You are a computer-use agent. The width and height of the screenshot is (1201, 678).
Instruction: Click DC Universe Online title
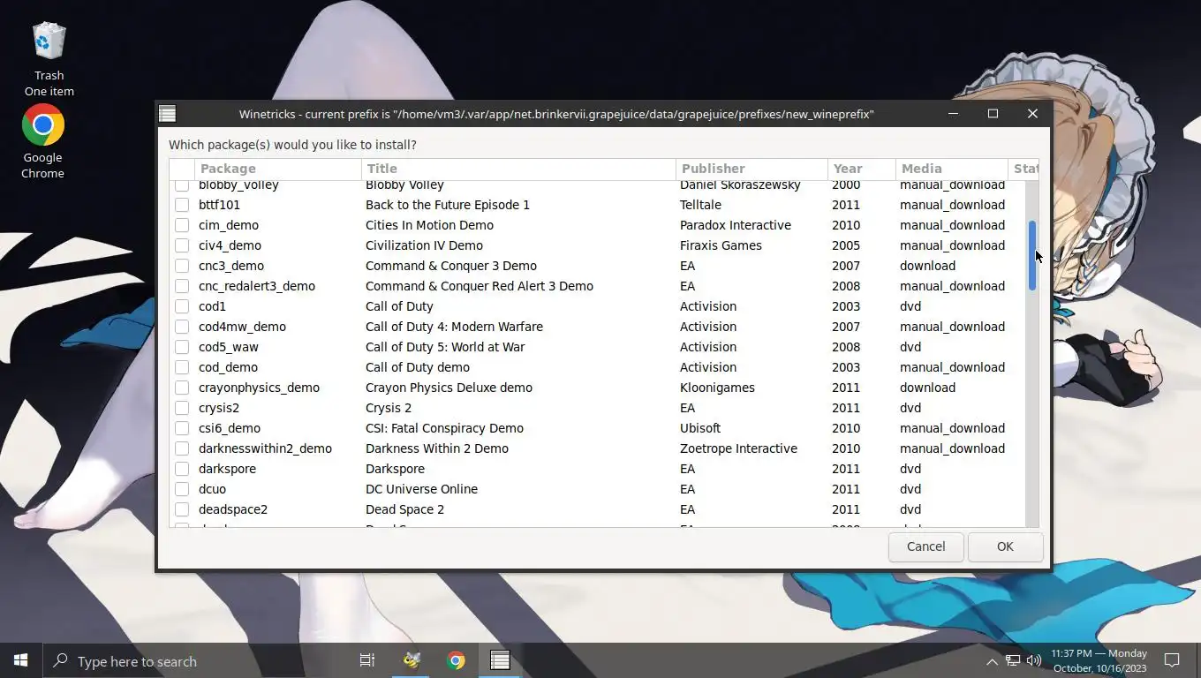(x=421, y=489)
